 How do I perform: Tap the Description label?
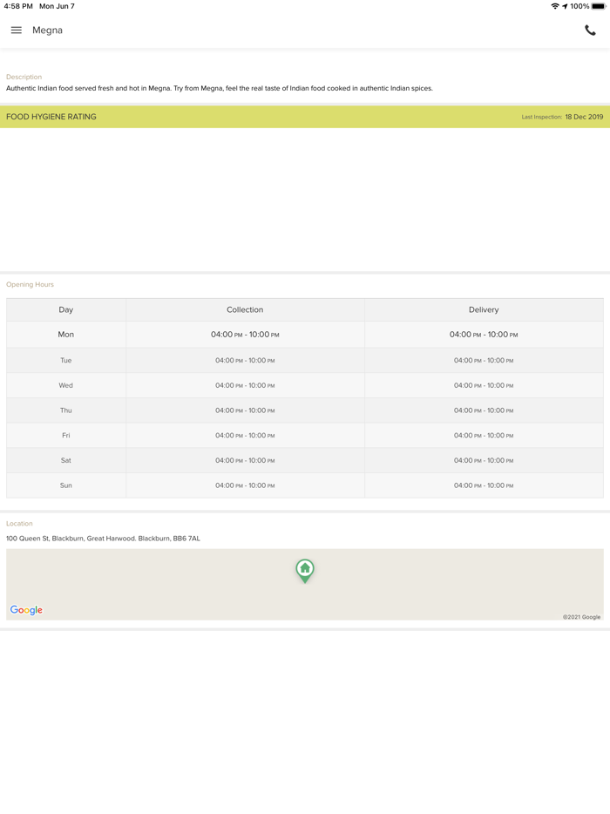[24, 77]
